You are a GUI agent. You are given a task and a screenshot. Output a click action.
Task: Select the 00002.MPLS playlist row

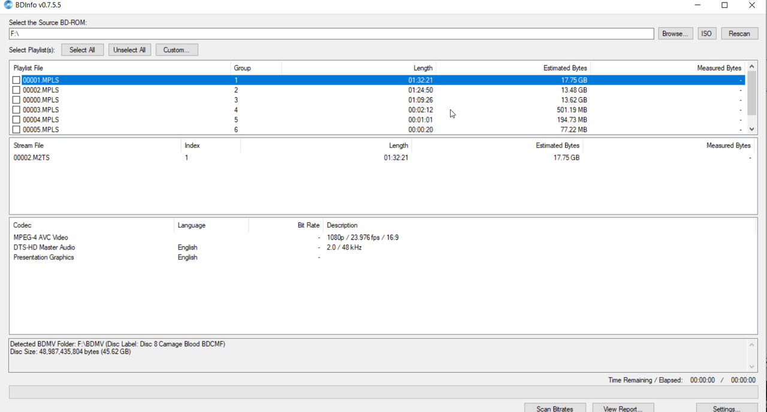[x=378, y=90]
